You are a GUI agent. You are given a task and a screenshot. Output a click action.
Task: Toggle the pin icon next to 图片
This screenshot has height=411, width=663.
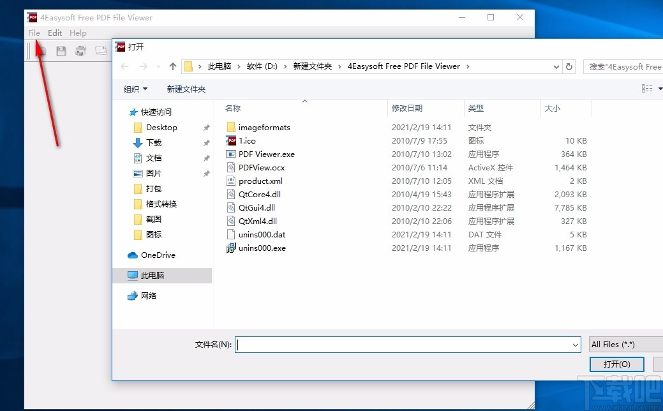click(x=206, y=173)
